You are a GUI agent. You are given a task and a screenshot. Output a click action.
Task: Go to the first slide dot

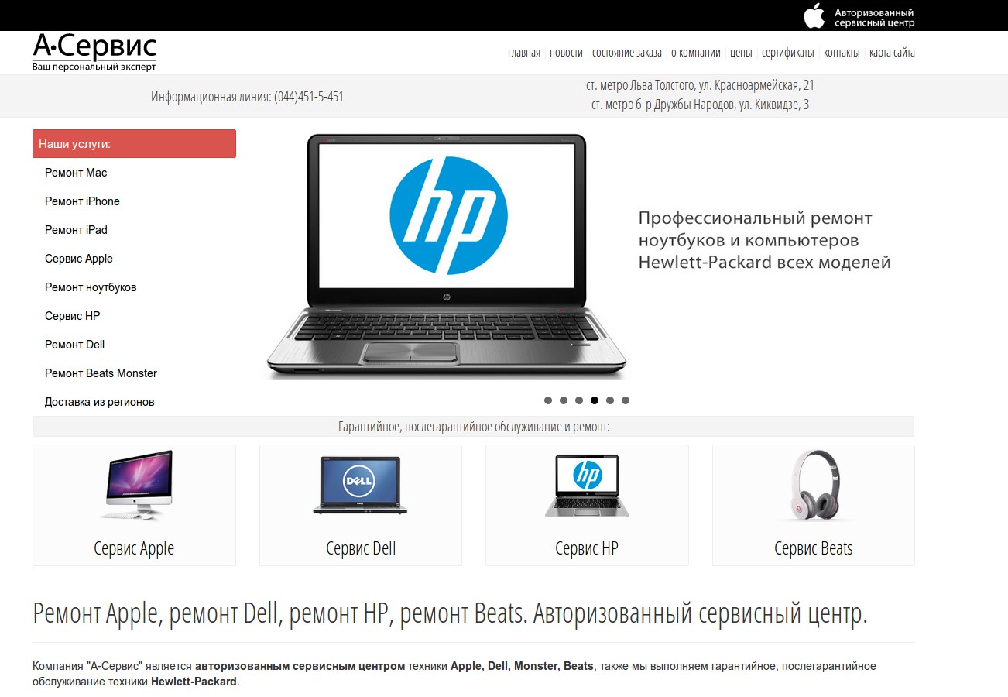(548, 400)
